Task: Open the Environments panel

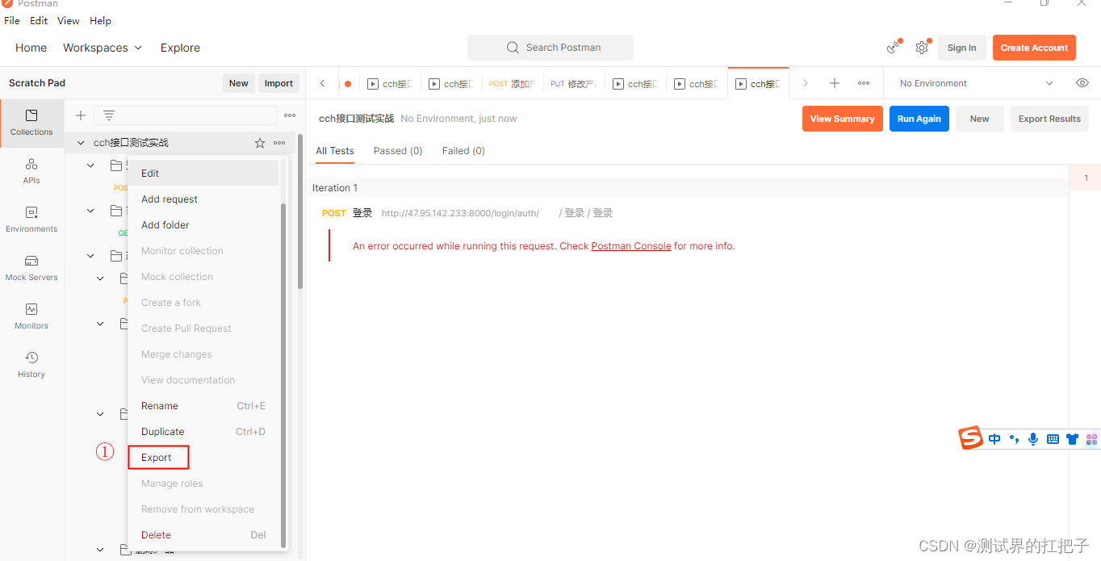Action: click(31, 219)
